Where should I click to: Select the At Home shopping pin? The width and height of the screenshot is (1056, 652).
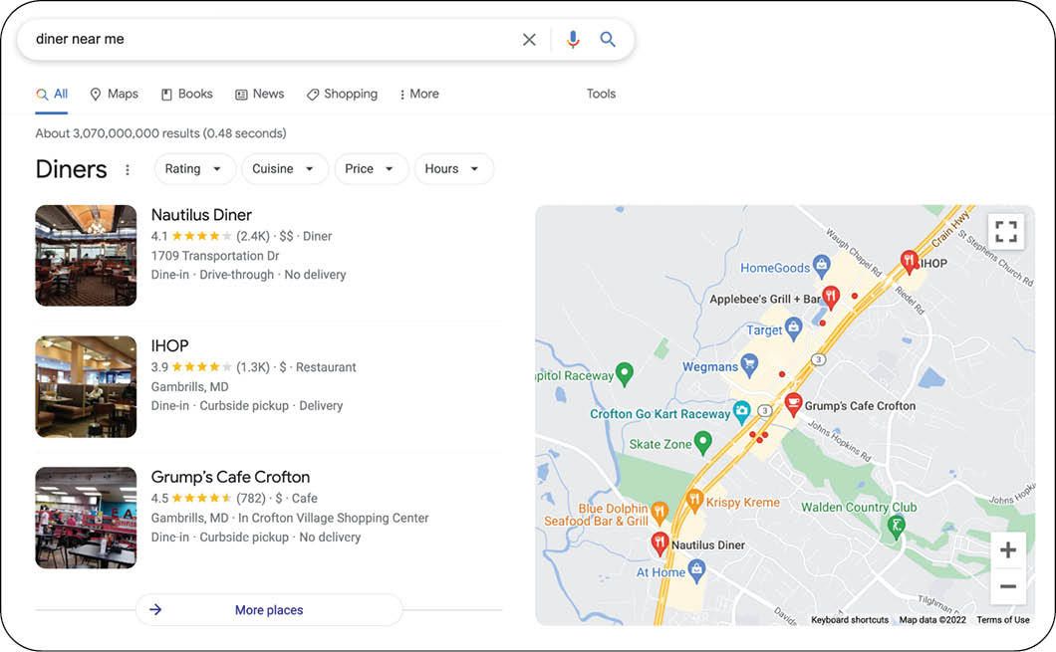pos(697,570)
